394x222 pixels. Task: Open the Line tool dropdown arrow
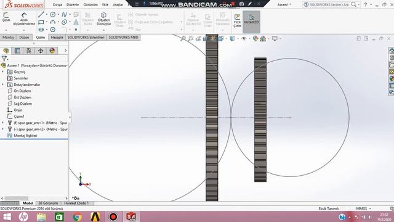point(47,15)
